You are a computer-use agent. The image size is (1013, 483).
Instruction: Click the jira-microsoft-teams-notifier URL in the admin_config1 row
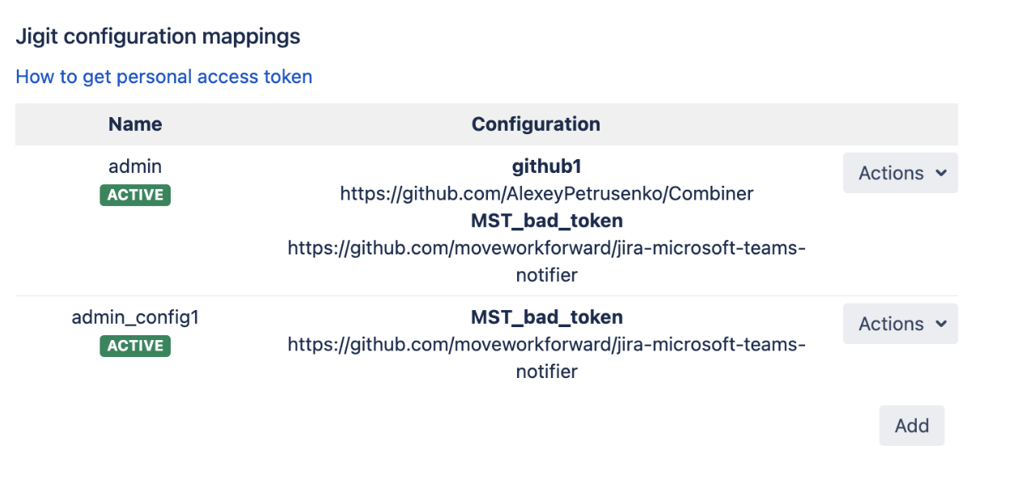pos(546,358)
